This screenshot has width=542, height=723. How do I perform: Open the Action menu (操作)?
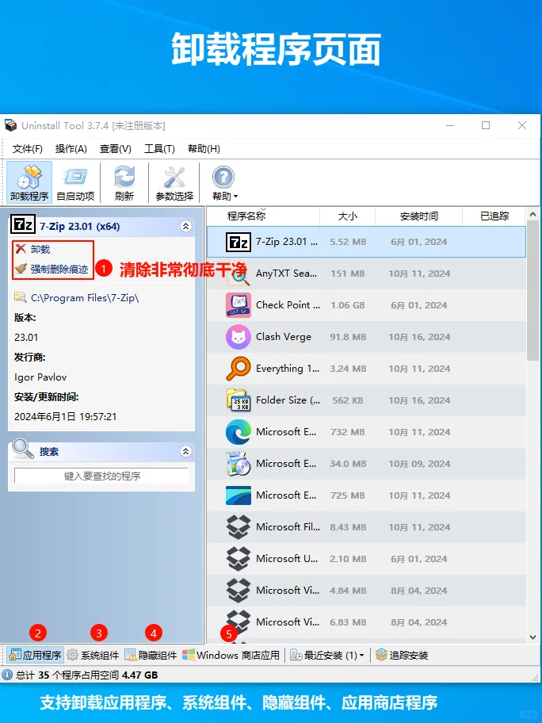point(71,149)
